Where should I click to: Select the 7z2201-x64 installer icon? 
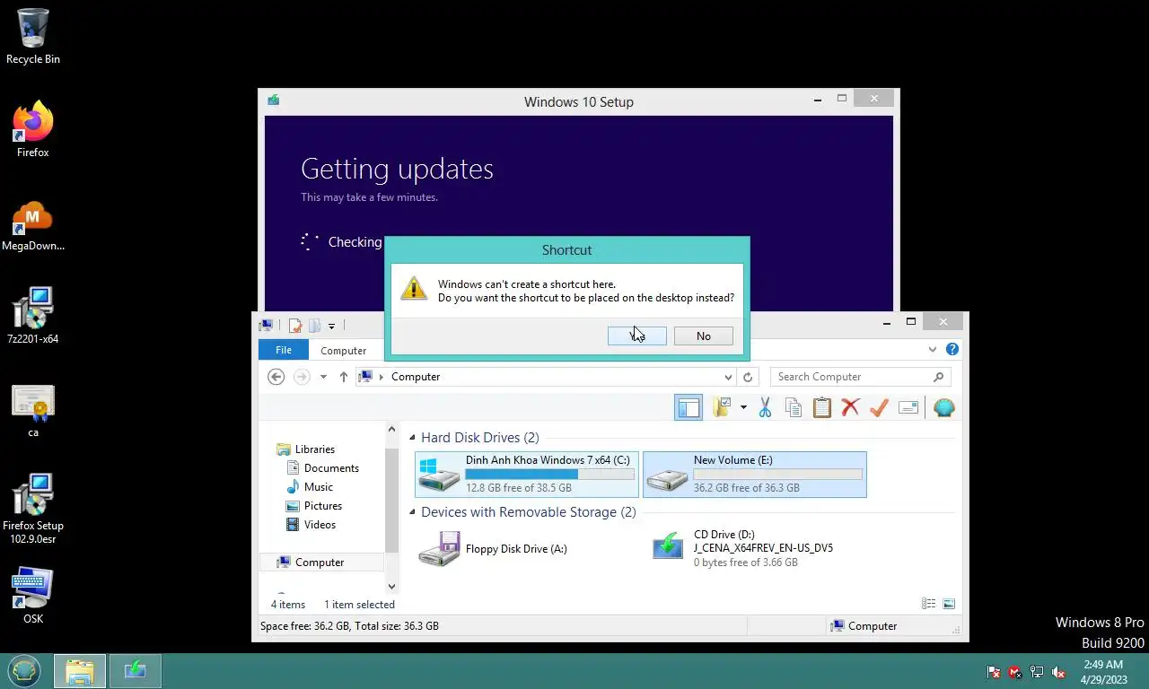click(33, 316)
